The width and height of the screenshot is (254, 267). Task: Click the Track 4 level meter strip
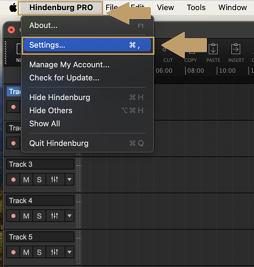click(x=79, y=211)
